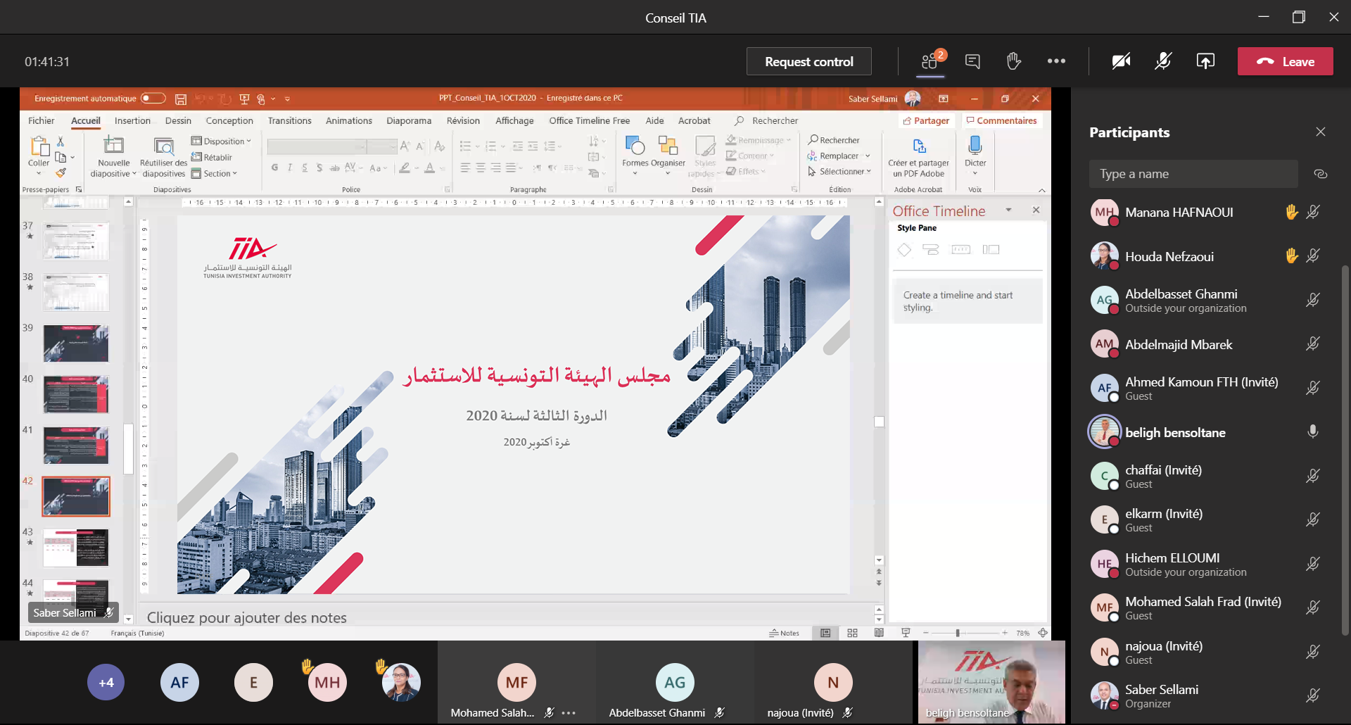Click the Rétablir button
This screenshot has height=725, width=1351.
(x=212, y=157)
